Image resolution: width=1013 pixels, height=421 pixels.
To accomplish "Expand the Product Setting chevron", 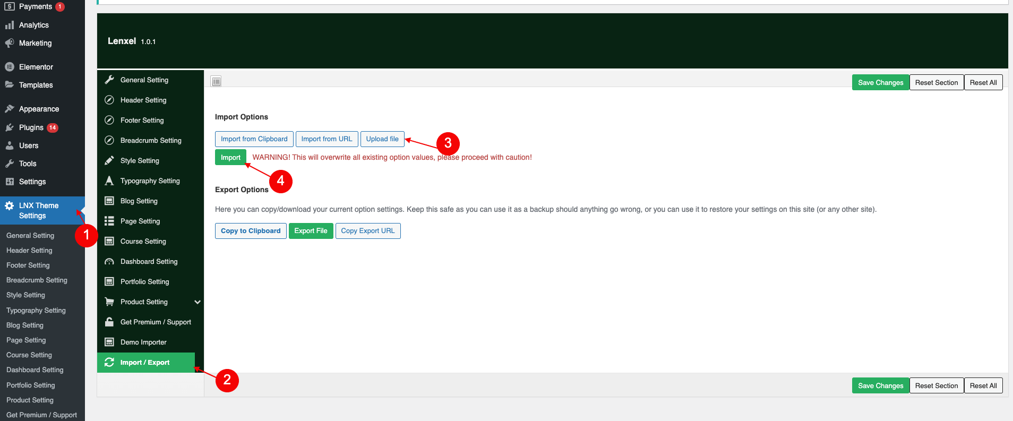I will 198,302.
